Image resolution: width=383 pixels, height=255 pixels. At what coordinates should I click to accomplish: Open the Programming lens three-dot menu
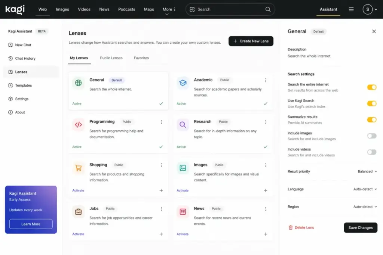161,122
